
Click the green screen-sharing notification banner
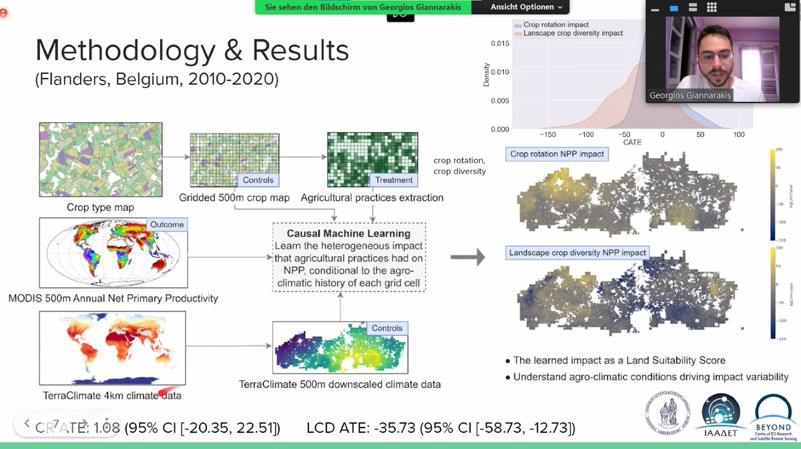(x=362, y=7)
